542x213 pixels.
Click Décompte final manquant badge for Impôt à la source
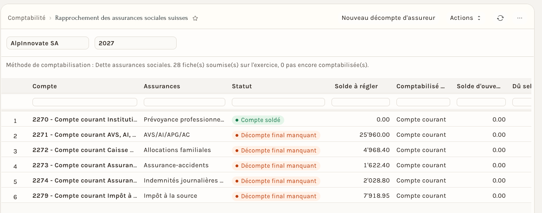[x=276, y=196]
